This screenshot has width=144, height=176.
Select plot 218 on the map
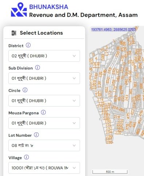click(117, 117)
